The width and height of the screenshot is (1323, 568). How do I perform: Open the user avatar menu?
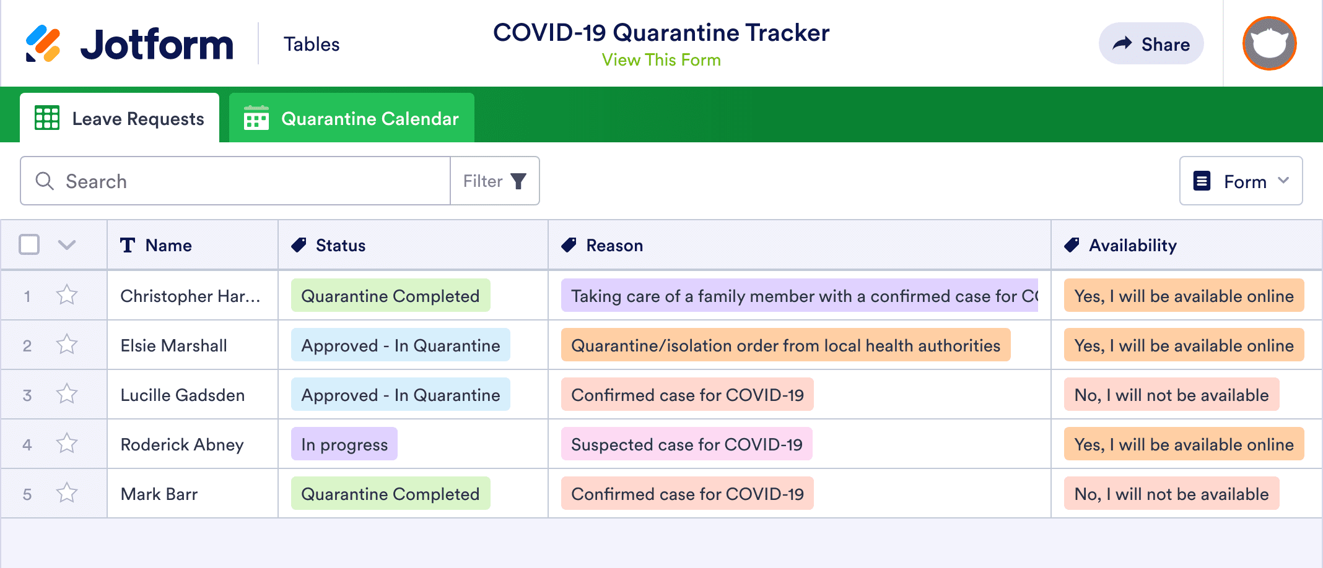click(1268, 43)
